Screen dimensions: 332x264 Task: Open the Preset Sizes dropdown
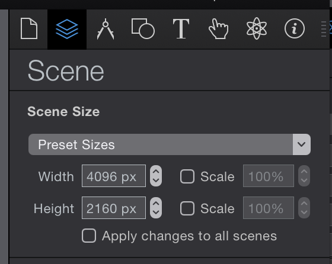click(170, 144)
